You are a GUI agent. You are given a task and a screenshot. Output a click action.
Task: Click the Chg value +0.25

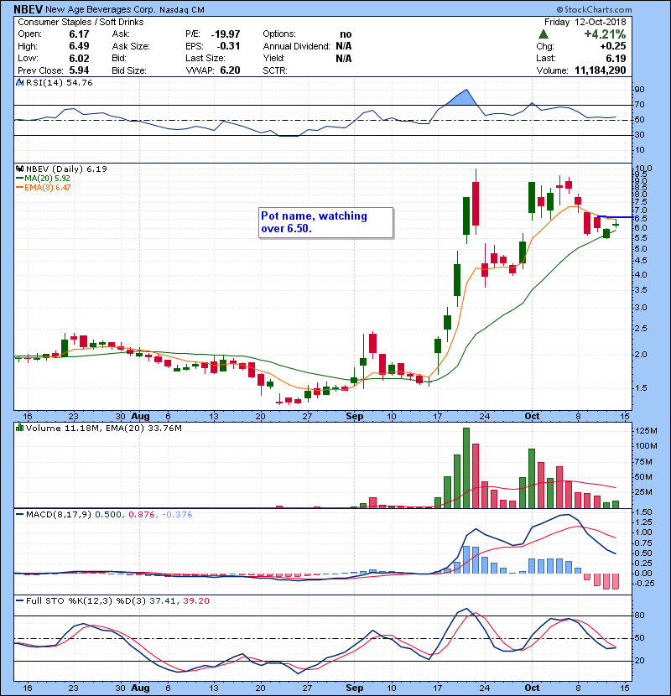click(613, 46)
